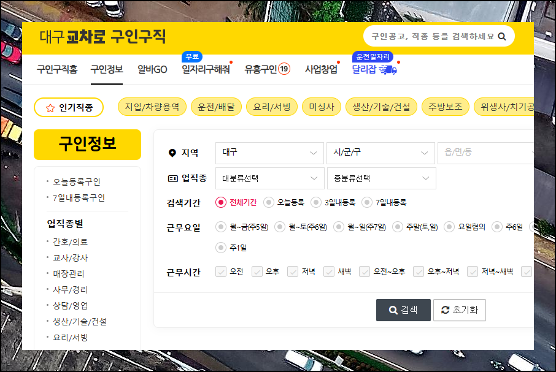Check the 저녁~새벽 checkbox
556x372 pixels.
pos(473,272)
